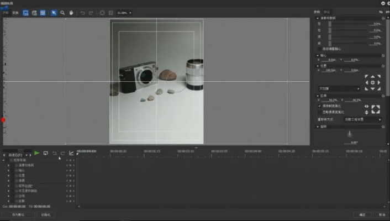Viewport: 390px width, 221px height.
Task: Toggle 忽略像素宽高比 checkbox
Action: click(320, 111)
